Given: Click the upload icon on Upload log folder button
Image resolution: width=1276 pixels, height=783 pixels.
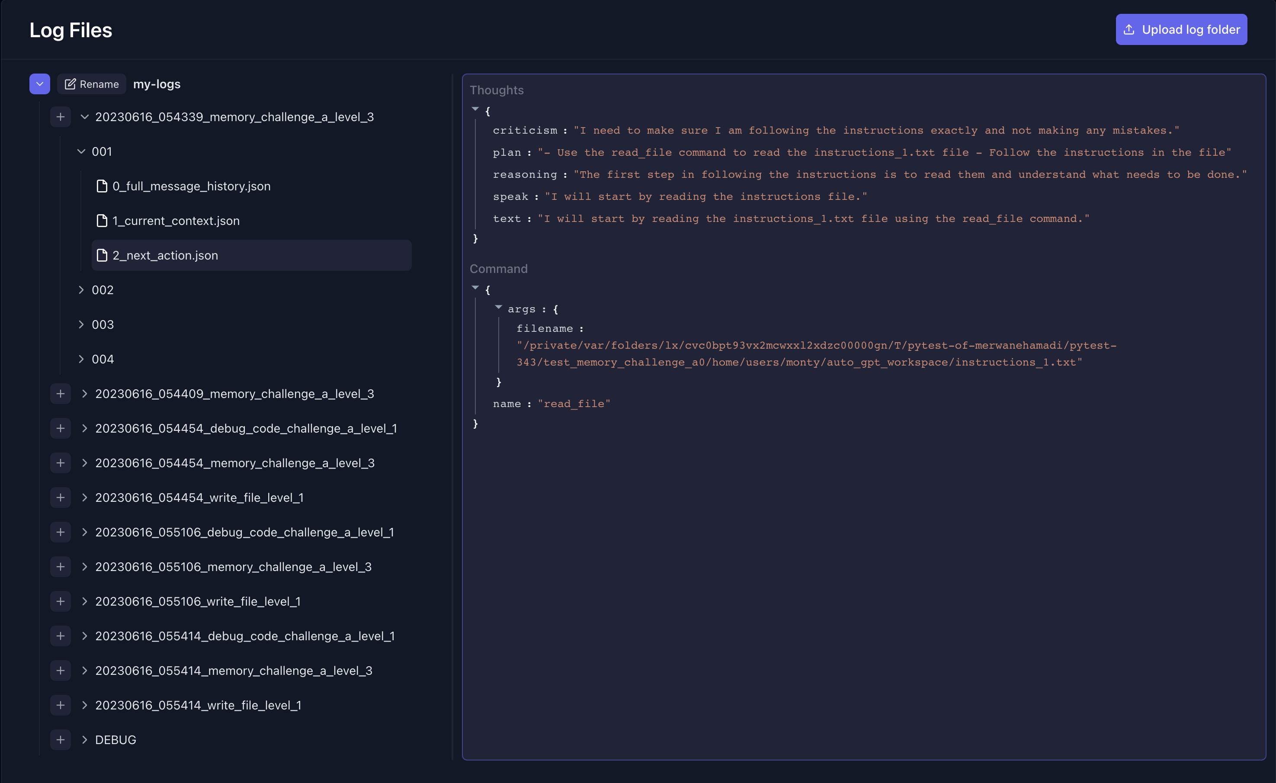Looking at the screenshot, I should point(1129,29).
